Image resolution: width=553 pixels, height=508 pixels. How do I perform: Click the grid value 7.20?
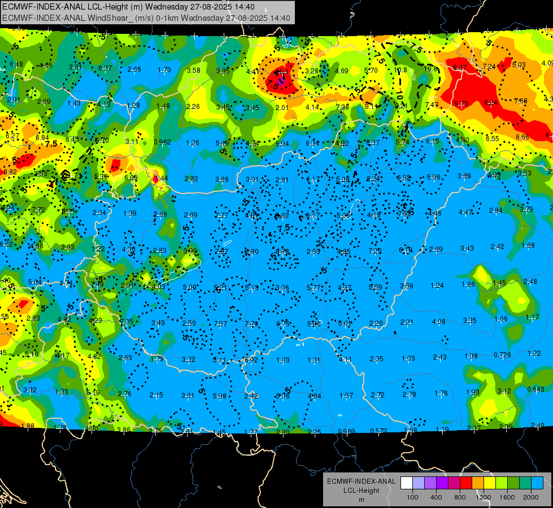coord(375,251)
